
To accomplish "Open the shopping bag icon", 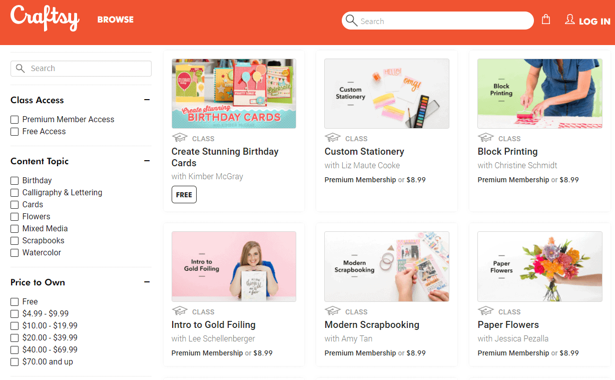I will 546,19.
